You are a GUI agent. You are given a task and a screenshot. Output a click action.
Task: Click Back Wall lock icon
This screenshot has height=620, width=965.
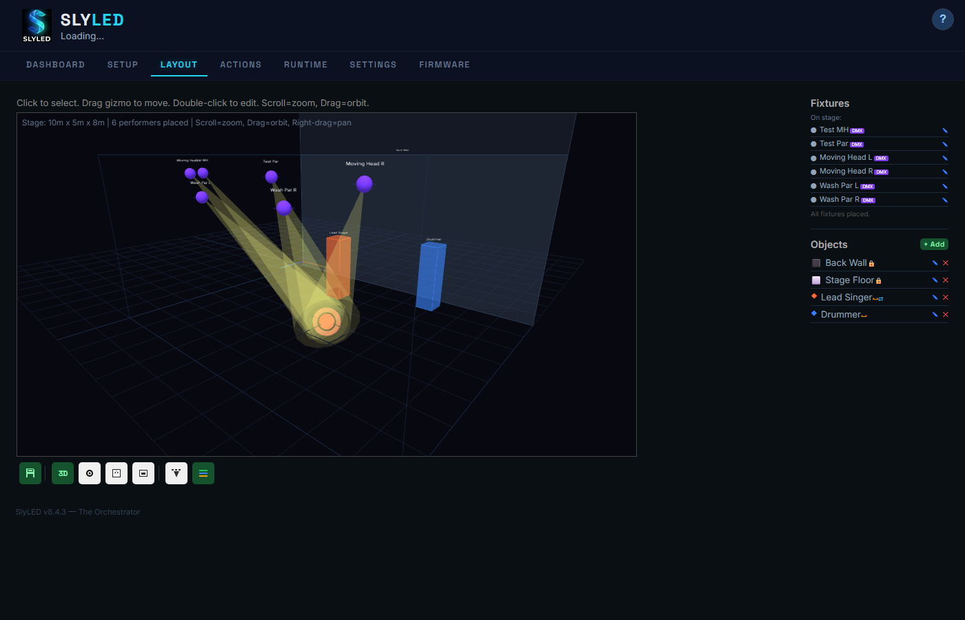pyautogui.click(x=871, y=264)
